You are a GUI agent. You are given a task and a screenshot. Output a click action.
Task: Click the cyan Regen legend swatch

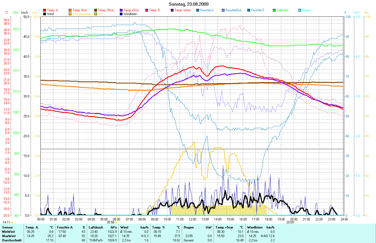(300, 10)
